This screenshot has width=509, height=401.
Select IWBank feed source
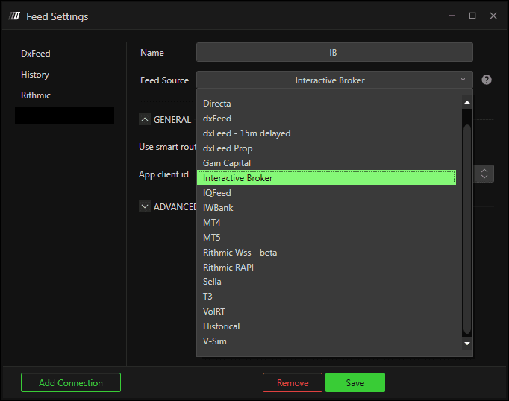326,208
